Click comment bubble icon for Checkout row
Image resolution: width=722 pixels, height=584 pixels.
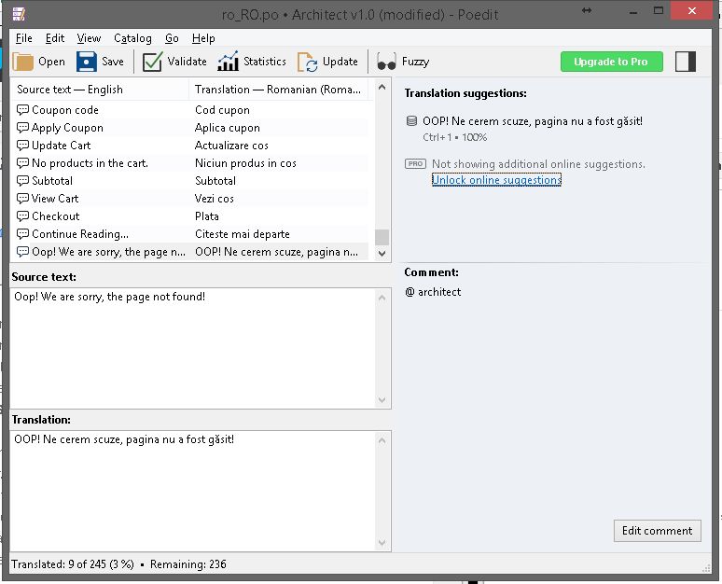[x=22, y=216]
